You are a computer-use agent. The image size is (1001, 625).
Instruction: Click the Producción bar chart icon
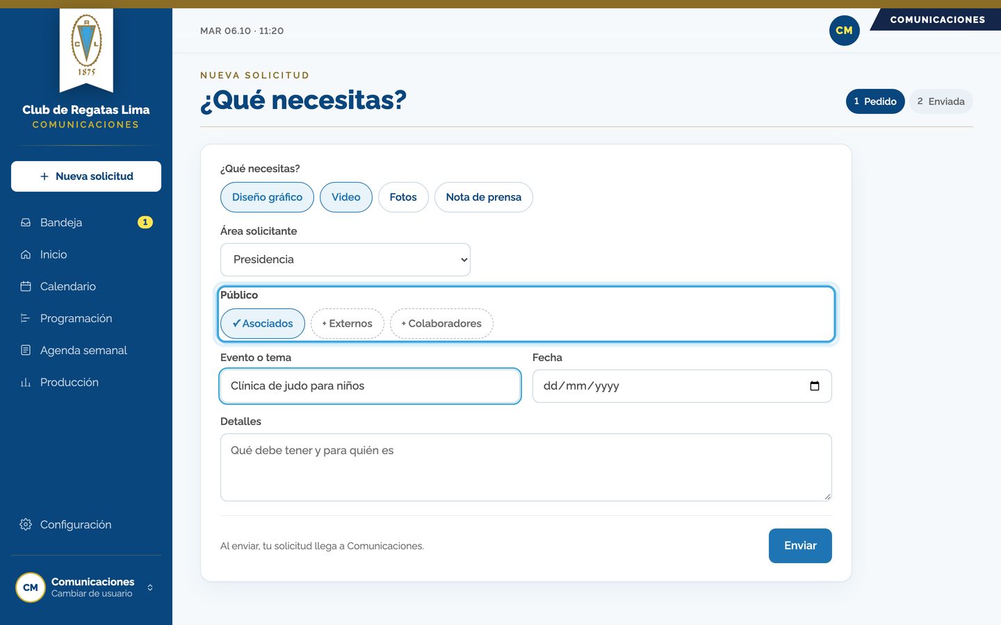pos(26,382)
